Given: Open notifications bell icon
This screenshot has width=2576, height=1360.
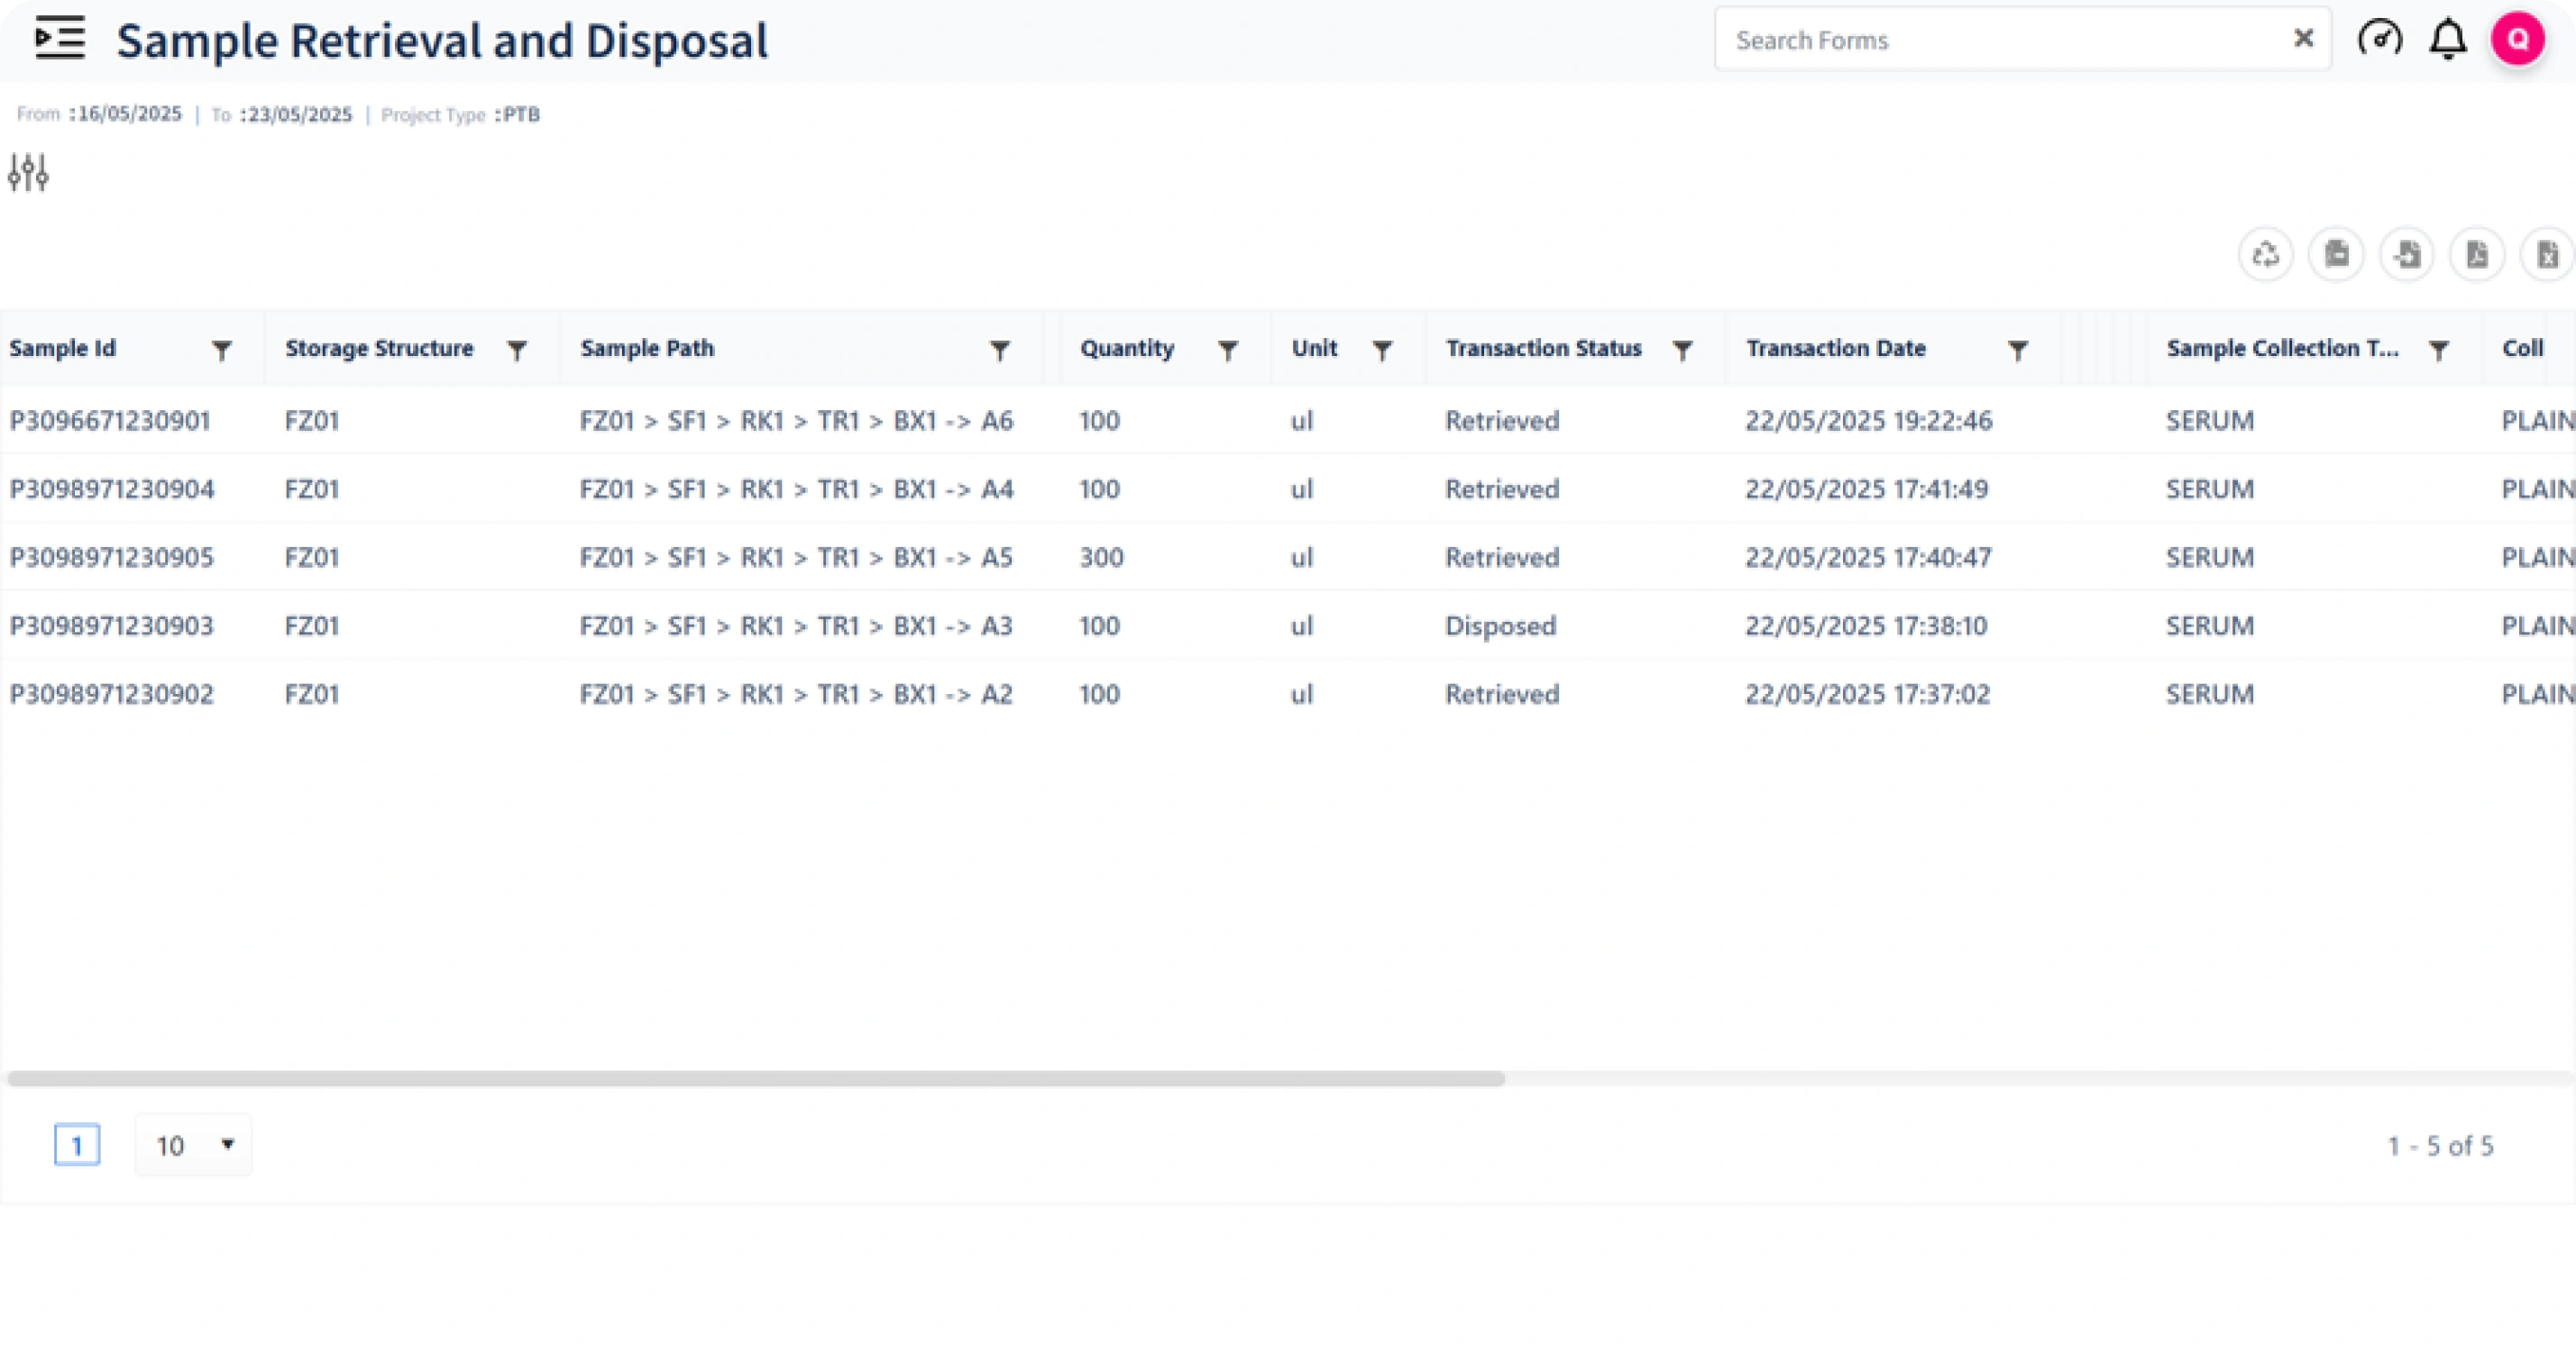Looking at the screenshot, I should pos(2448,39).
